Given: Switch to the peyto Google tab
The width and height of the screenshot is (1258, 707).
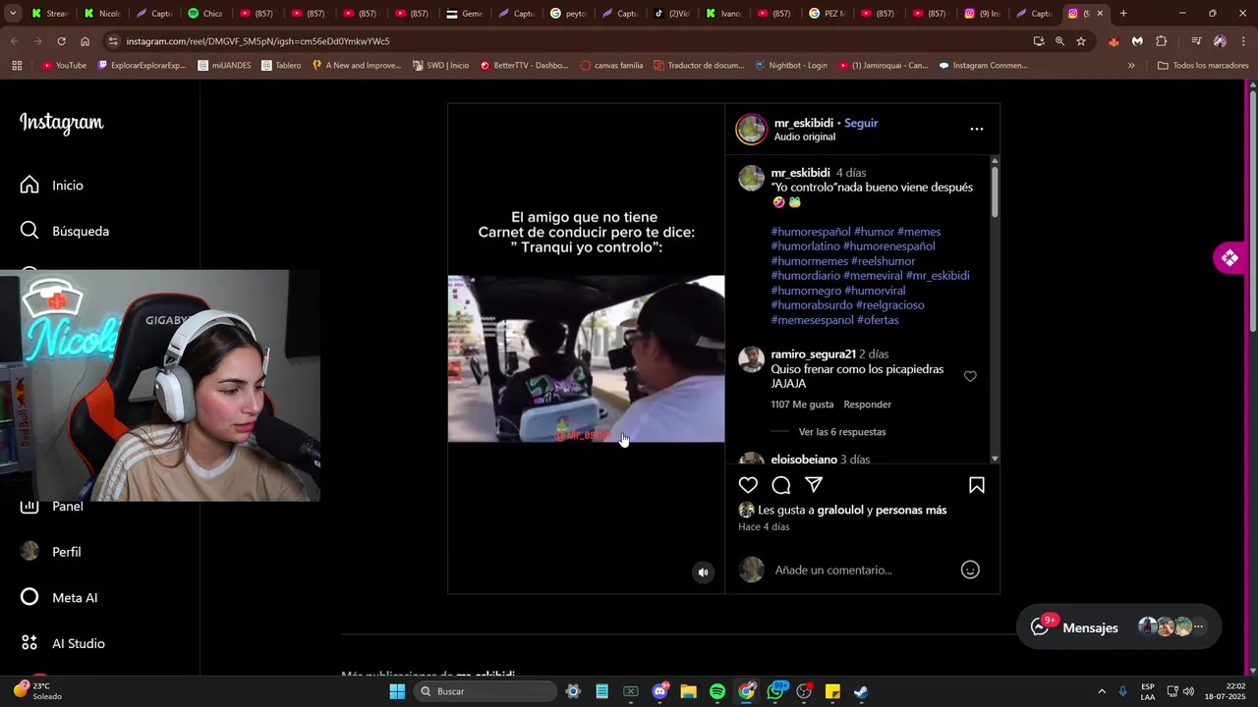Looking at the screenshot, I should [x=568, y=14].
